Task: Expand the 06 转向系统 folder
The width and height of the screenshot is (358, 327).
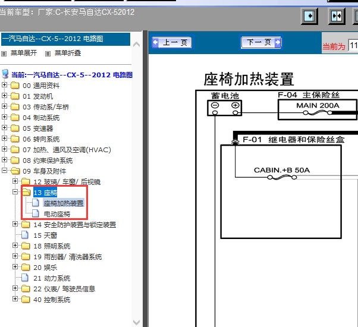Action: click(4, 139)
